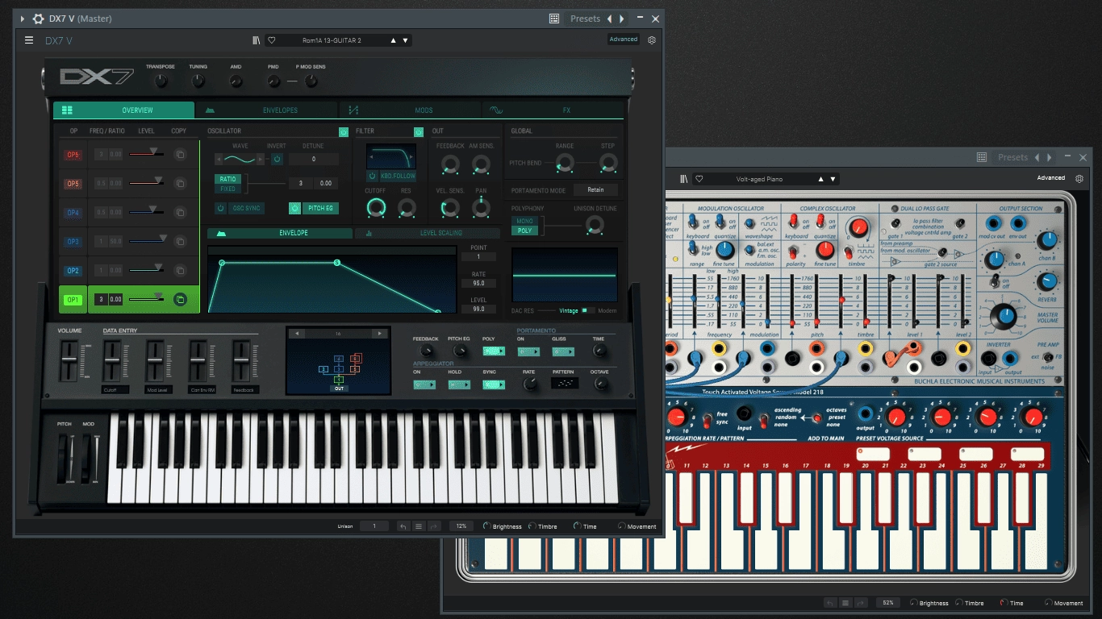Toggle the Portamento ON switch
Image resolution: width=1102 pixels, height=619 pixels.
tap(529, 351)
